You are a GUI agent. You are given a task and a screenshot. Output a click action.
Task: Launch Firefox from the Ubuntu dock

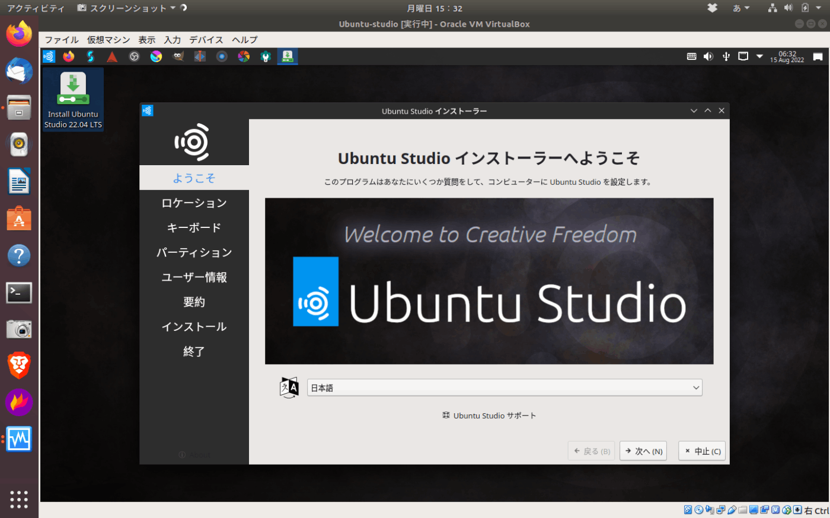click(x=19, y=34)
